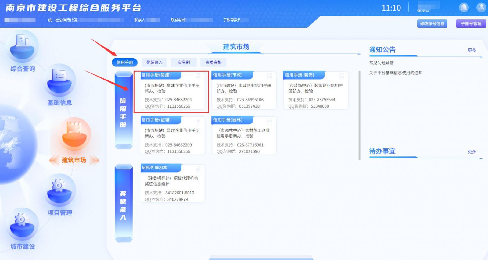
Task: Click the card list vertical scrollbar
Action: [359, 115]
